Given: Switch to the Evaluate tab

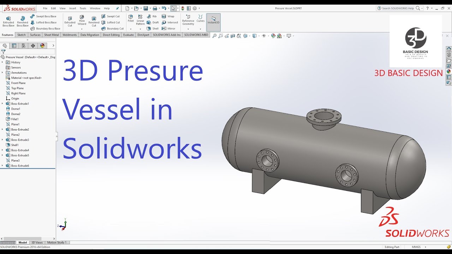Looking at the screenshot, I should [129, 35].
